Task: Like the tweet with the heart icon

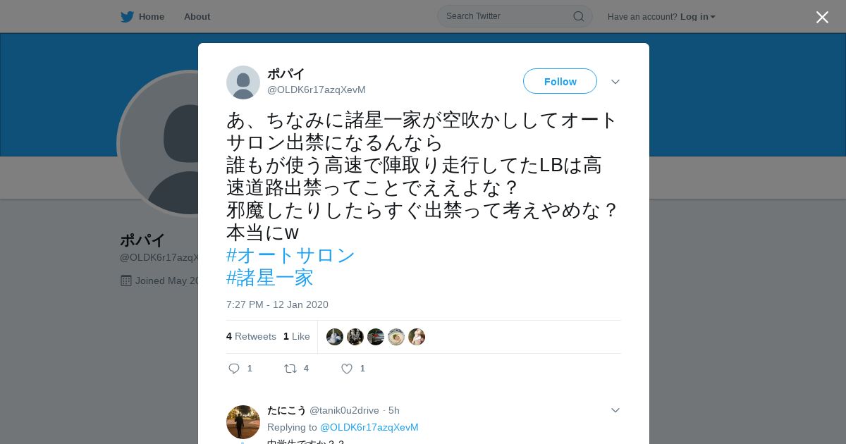Action: [347, 369]
